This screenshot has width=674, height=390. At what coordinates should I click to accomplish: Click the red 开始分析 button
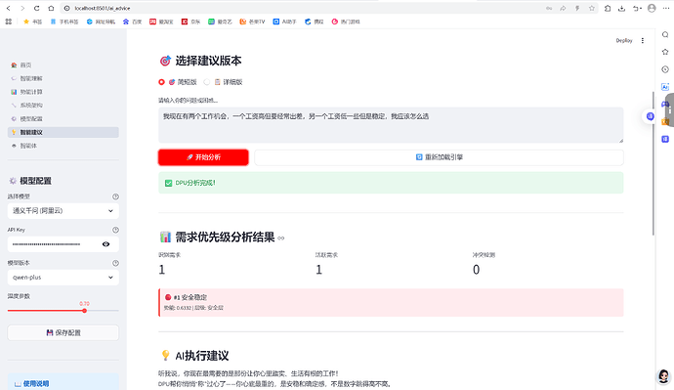coord(203,157)
